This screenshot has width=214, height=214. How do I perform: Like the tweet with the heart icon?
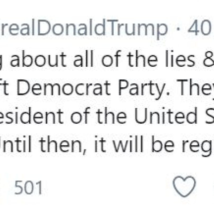[x=185, y=186]
